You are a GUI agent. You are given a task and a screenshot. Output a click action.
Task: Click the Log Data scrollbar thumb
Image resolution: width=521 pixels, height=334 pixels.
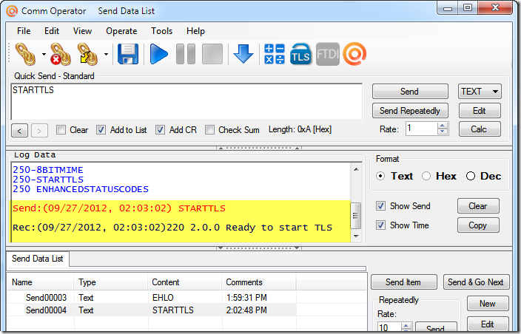click(356, 216)
